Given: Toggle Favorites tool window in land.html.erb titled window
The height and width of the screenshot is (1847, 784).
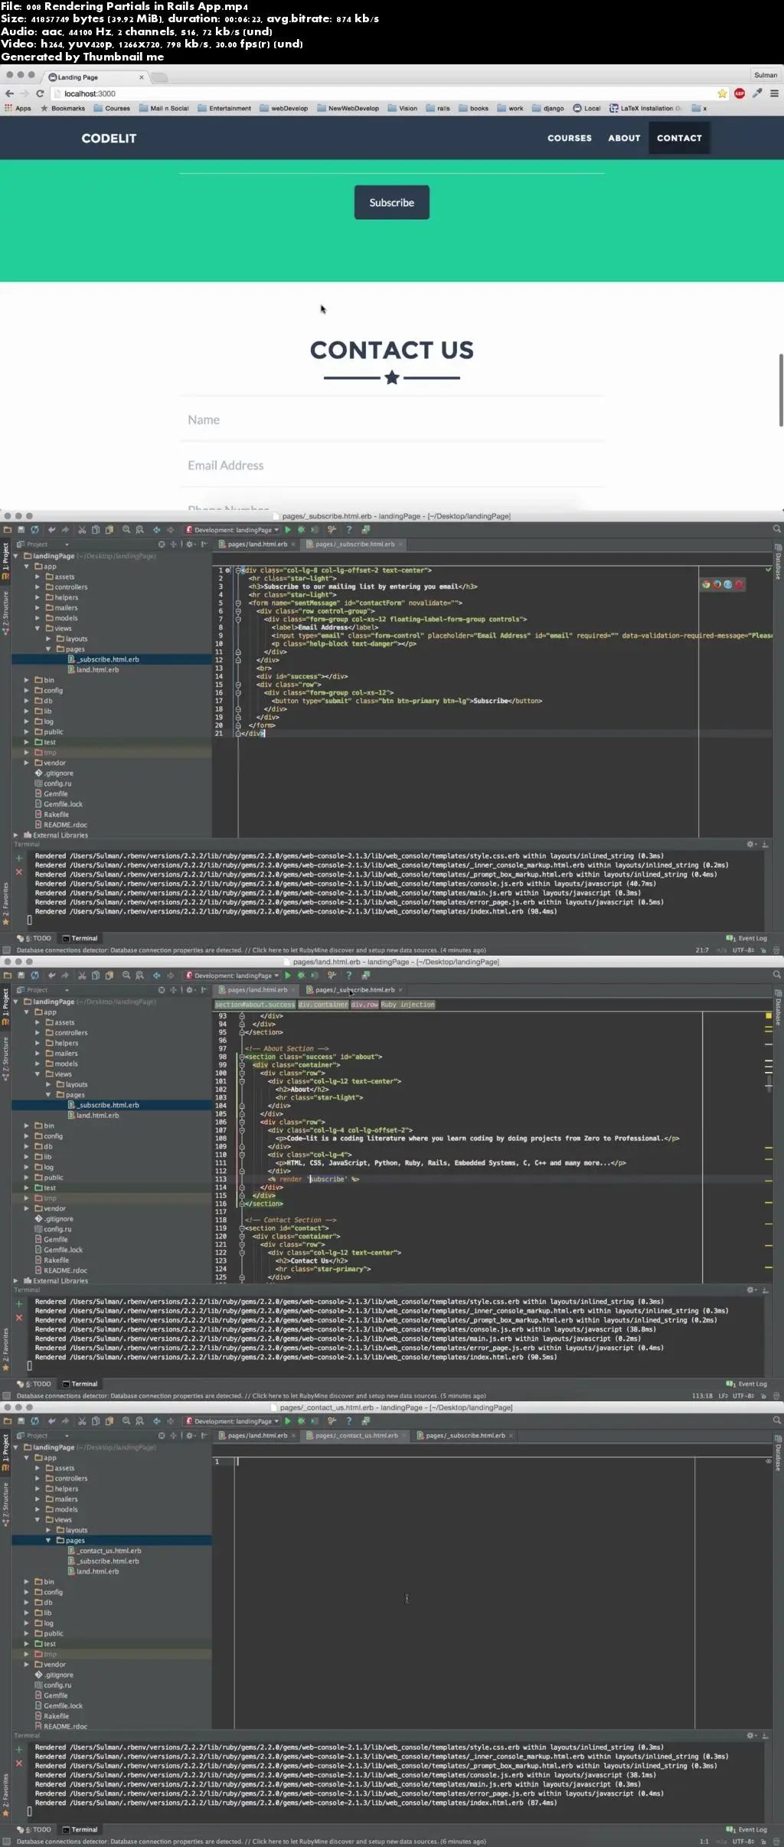Looking at the screenshot, I should pyautogui.click(x=5, y=1350).
